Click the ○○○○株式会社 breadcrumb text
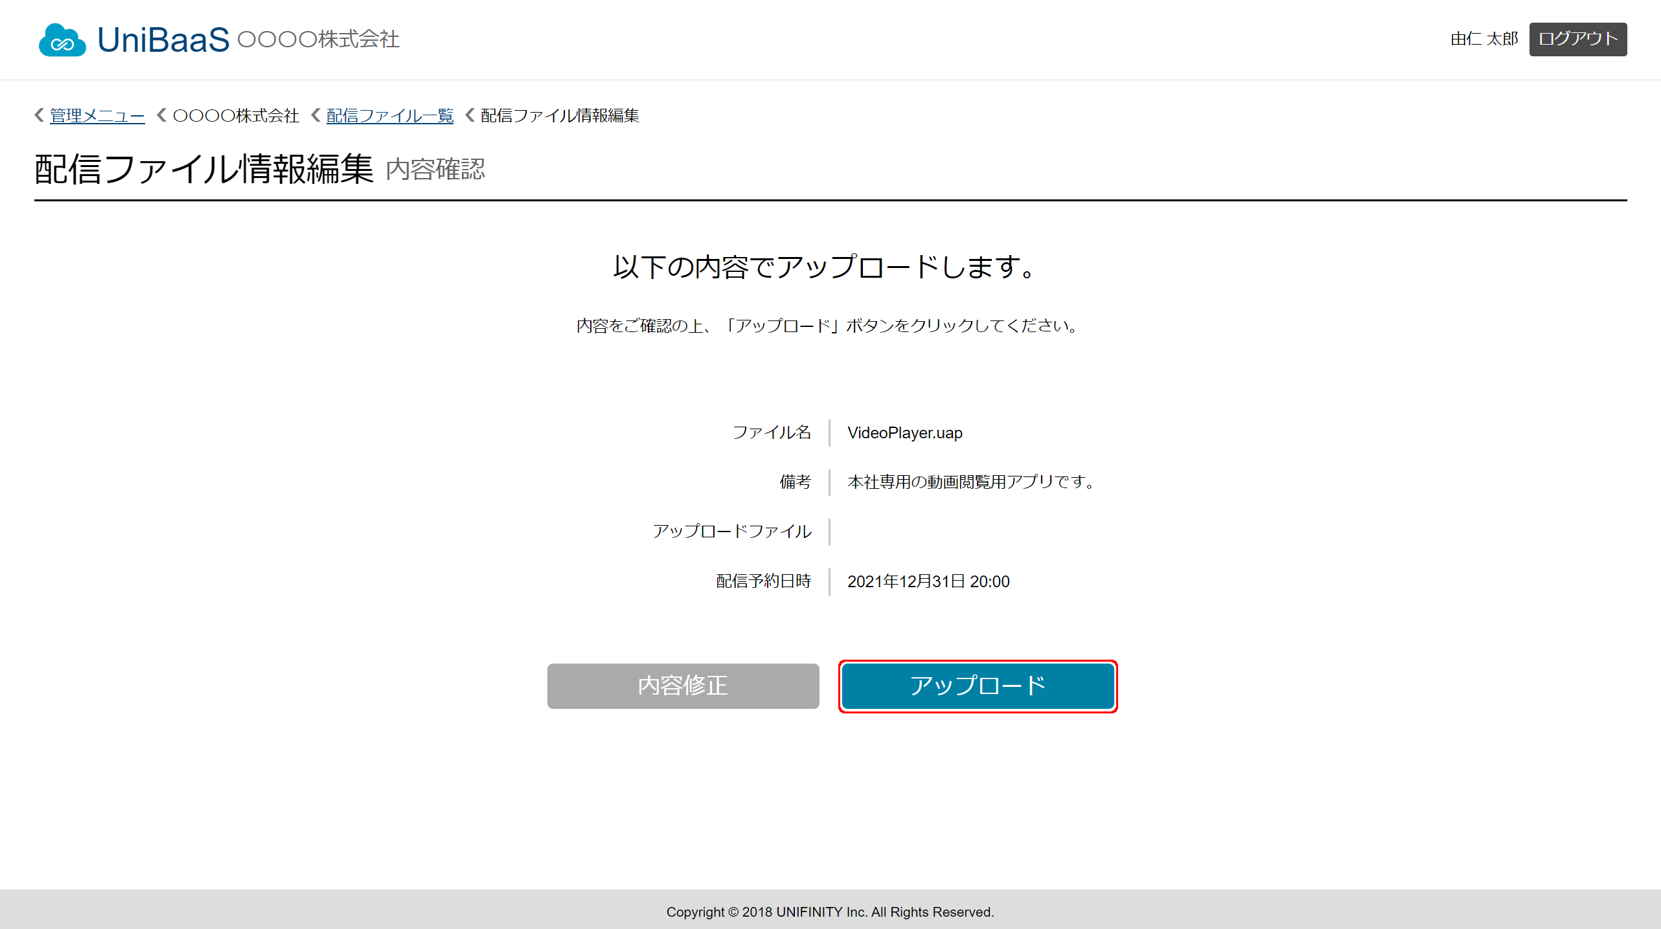The width and height of the screenshot is (1661, 929). 236,115
